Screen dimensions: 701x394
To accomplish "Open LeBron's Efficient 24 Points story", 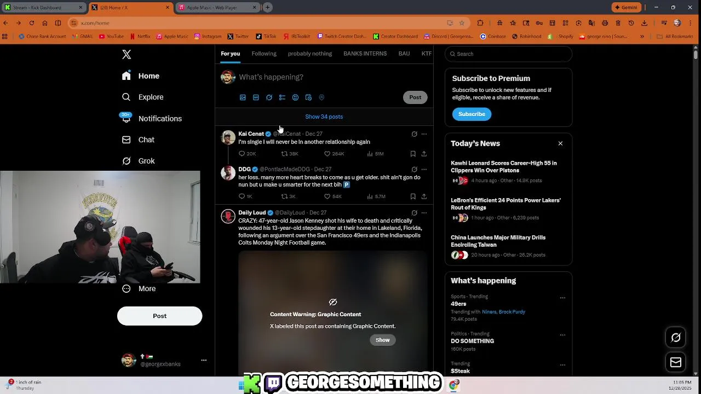I will pos(508,209).
